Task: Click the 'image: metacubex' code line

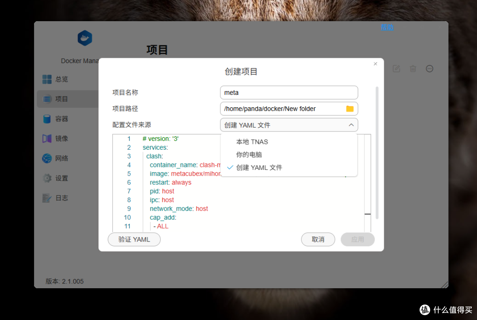Action: [185, 174]
